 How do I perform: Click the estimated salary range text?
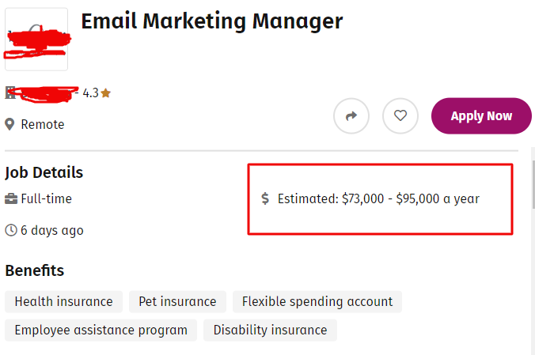[x=378, y=198]
